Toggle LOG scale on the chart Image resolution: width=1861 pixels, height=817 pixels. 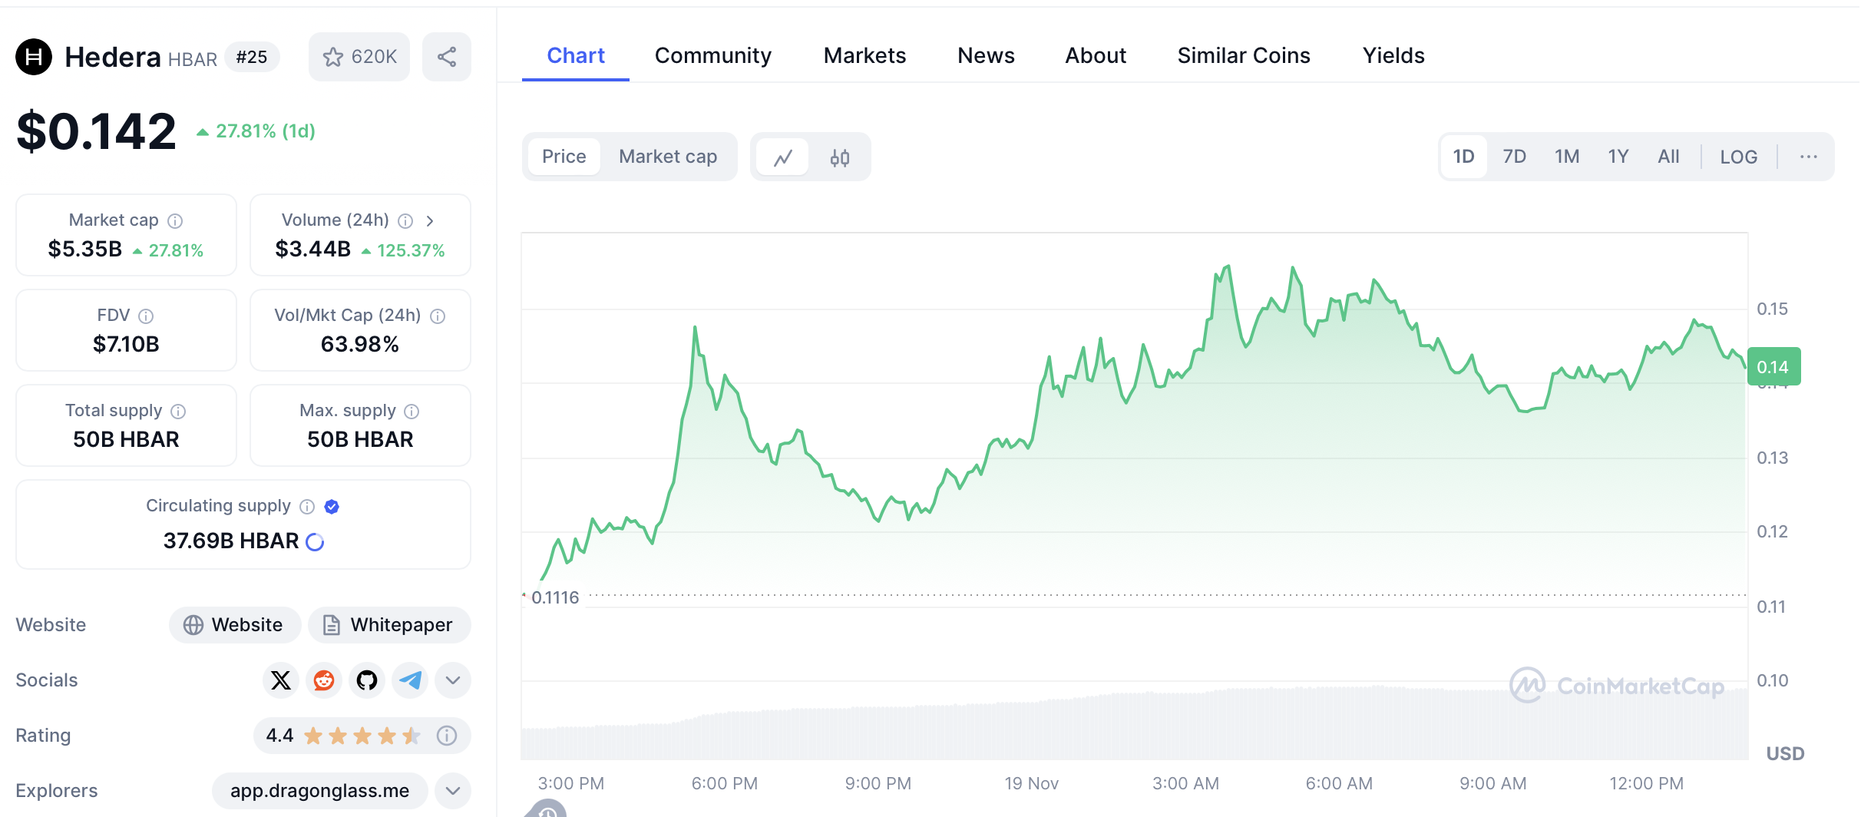(1738, 157)
